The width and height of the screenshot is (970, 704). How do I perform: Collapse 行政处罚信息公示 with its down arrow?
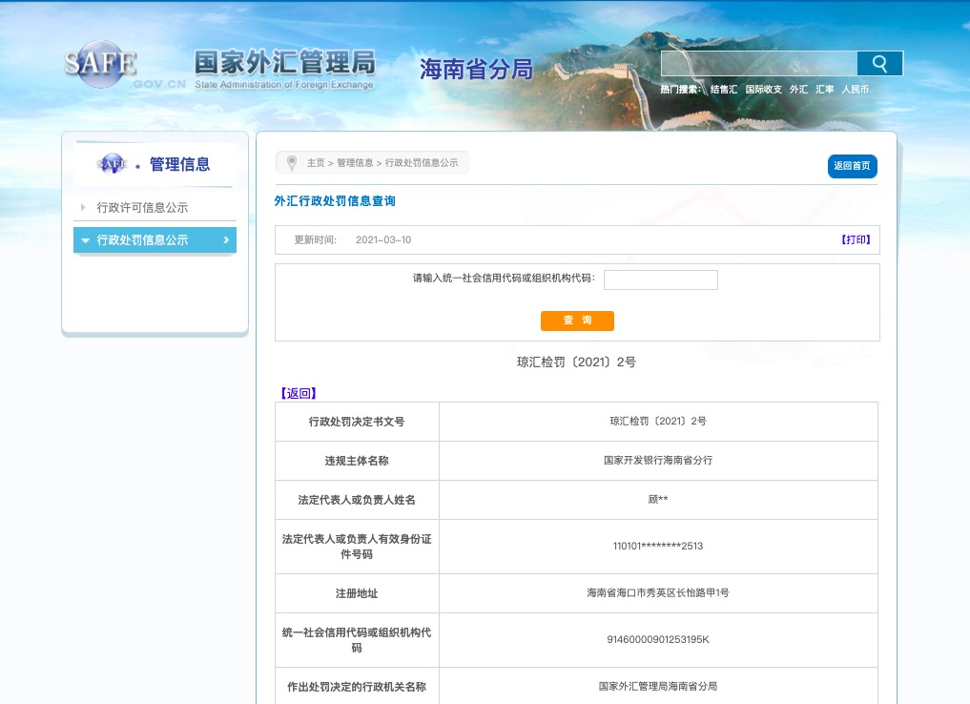click(x=85, y=240)
